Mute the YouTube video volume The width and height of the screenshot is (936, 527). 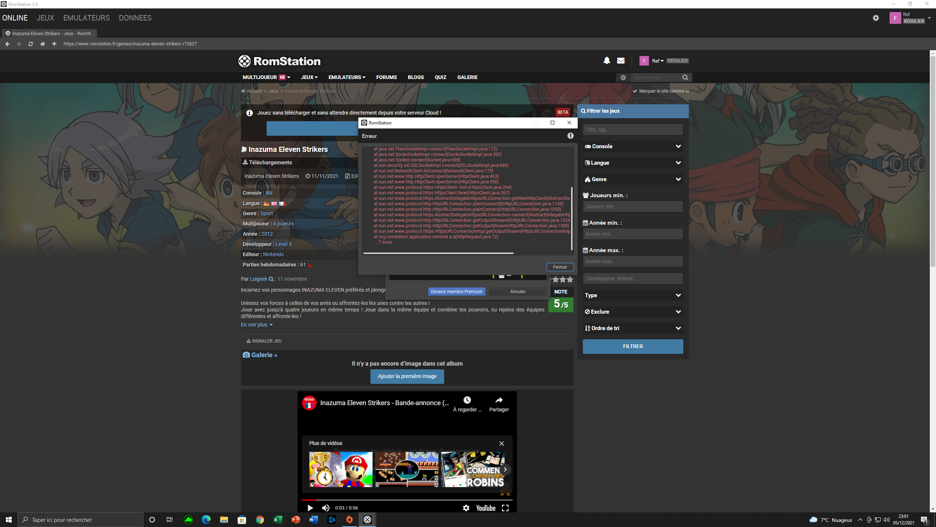pos(325,508)
